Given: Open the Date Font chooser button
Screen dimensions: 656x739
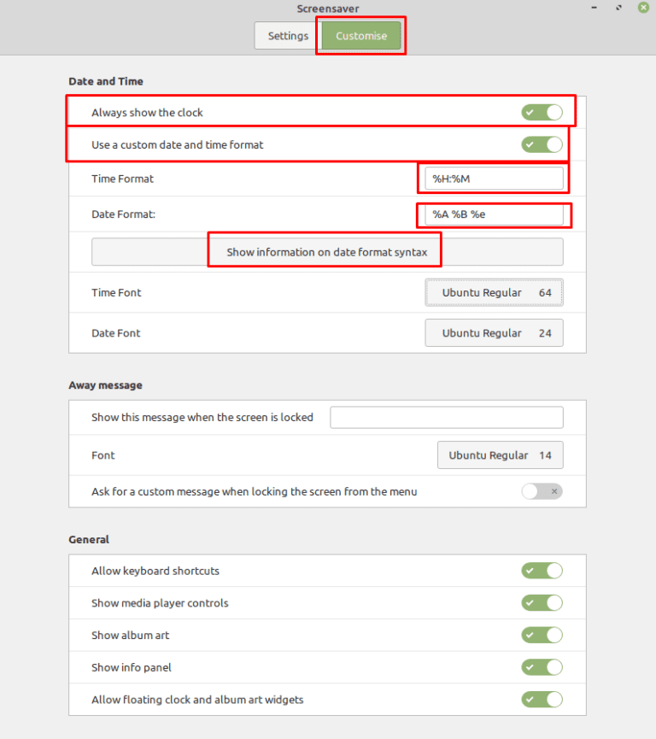Looking at the screenshot, I should coord(494,333).
